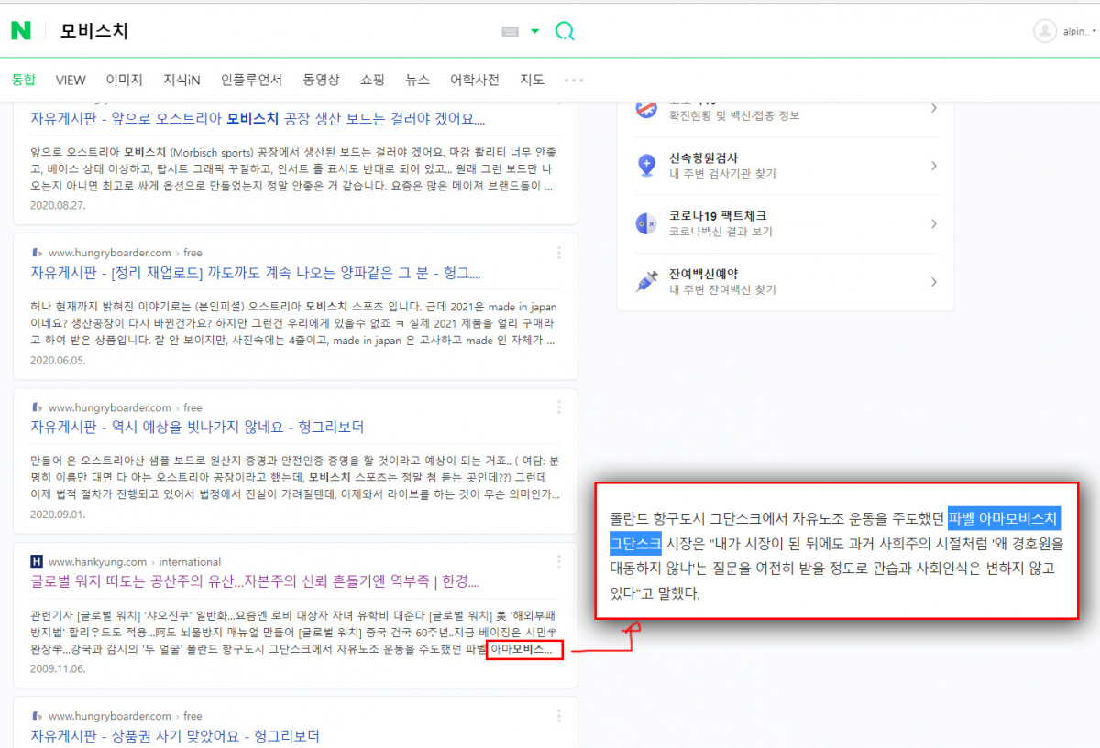
Task: Click subtitle 코로나백신 결과 보기
Action: 720,232
